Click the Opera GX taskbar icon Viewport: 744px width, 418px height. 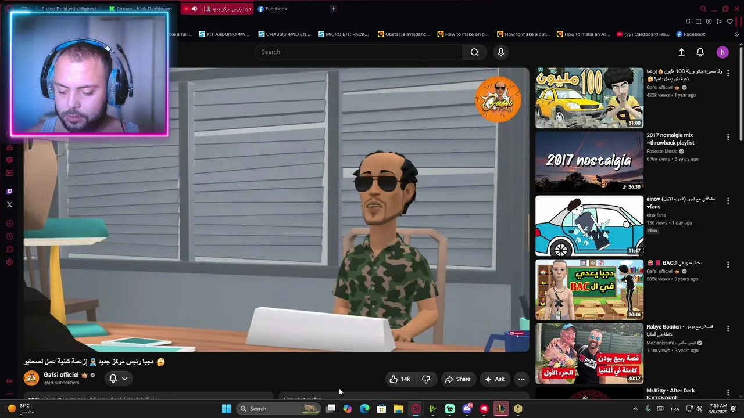pyautogui.click(x=416, y=409)
